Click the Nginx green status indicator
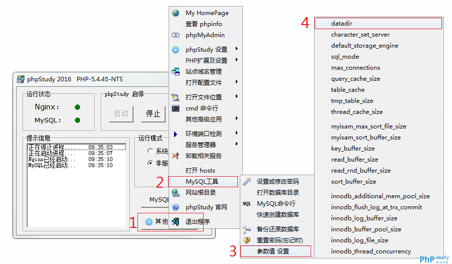This screenshot has height=264, width=452. 78,107
